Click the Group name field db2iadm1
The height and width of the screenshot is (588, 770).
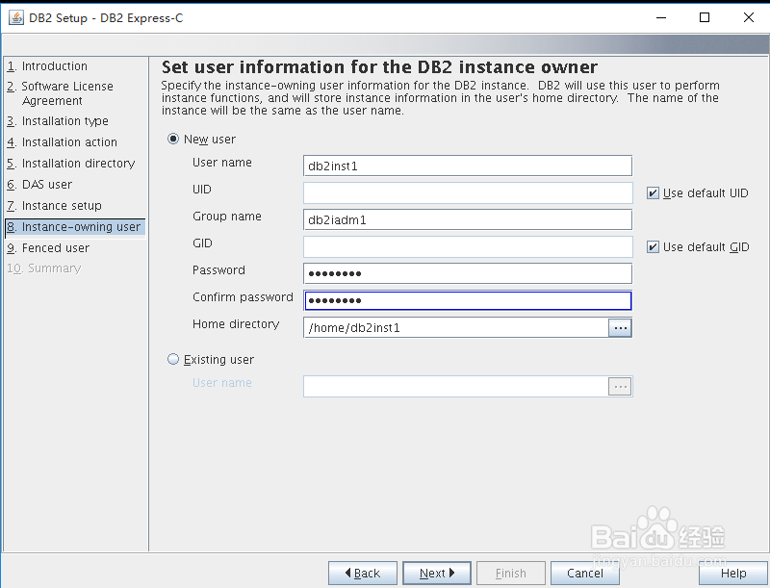pos(468,219)
